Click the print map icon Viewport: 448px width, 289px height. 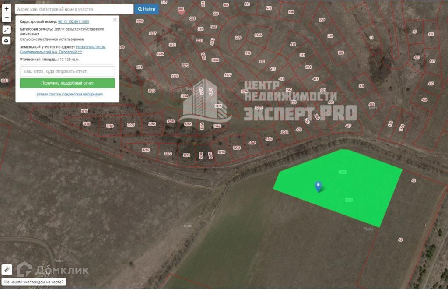tap(6, 41)
